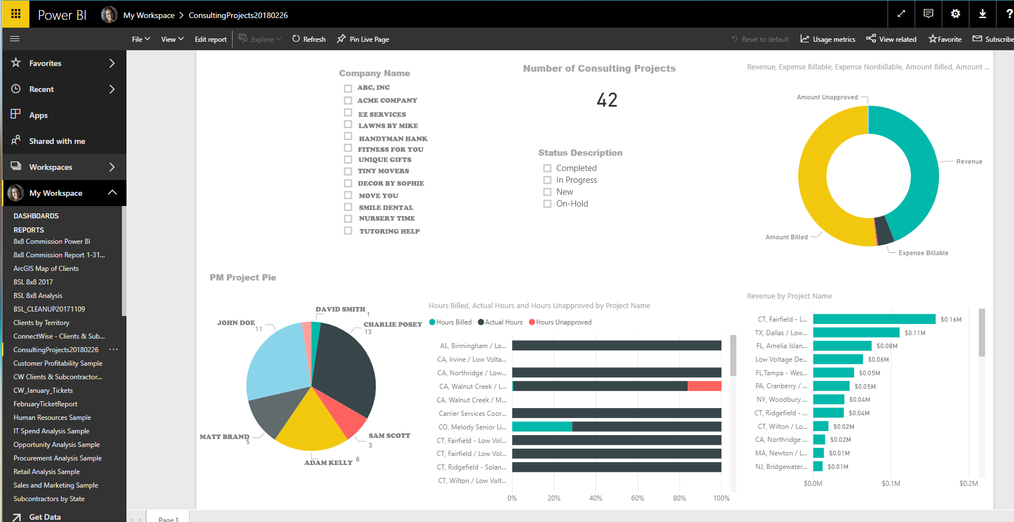Click the Actual Hours legend swatch

pos(481,322)
